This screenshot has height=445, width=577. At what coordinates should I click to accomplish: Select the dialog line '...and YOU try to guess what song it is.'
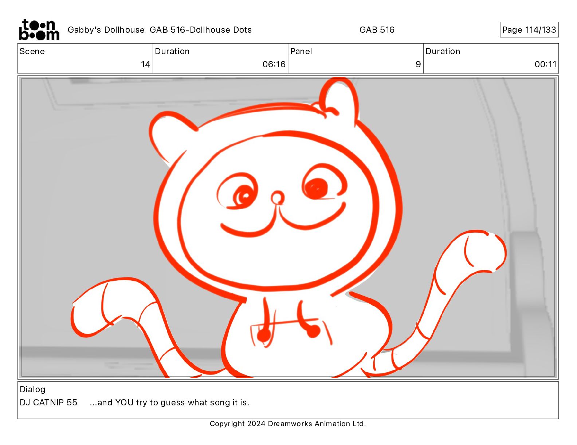(169, 402)
